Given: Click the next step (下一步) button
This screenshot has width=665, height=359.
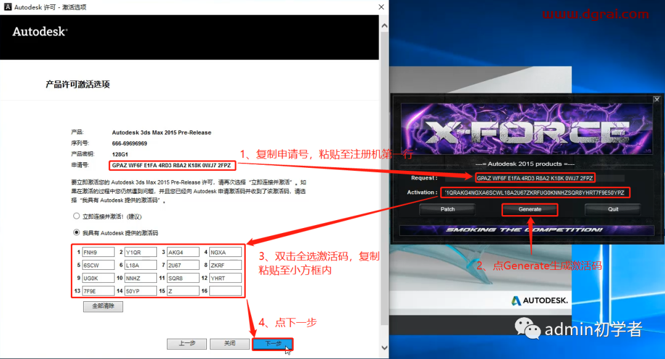Looking at the screenshot, I should [273, 344].
